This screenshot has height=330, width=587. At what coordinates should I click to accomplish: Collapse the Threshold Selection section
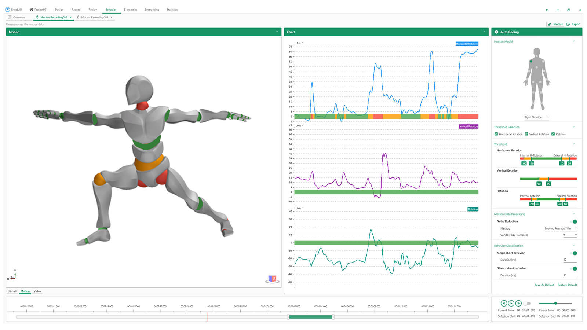pos(574,127)
